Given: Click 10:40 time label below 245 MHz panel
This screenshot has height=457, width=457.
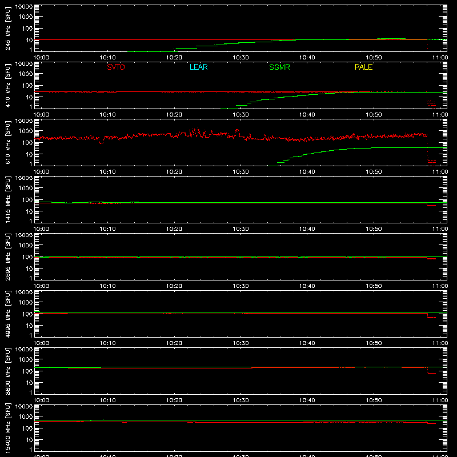Looking at the screenshot, I should click(x=307, y=58).
